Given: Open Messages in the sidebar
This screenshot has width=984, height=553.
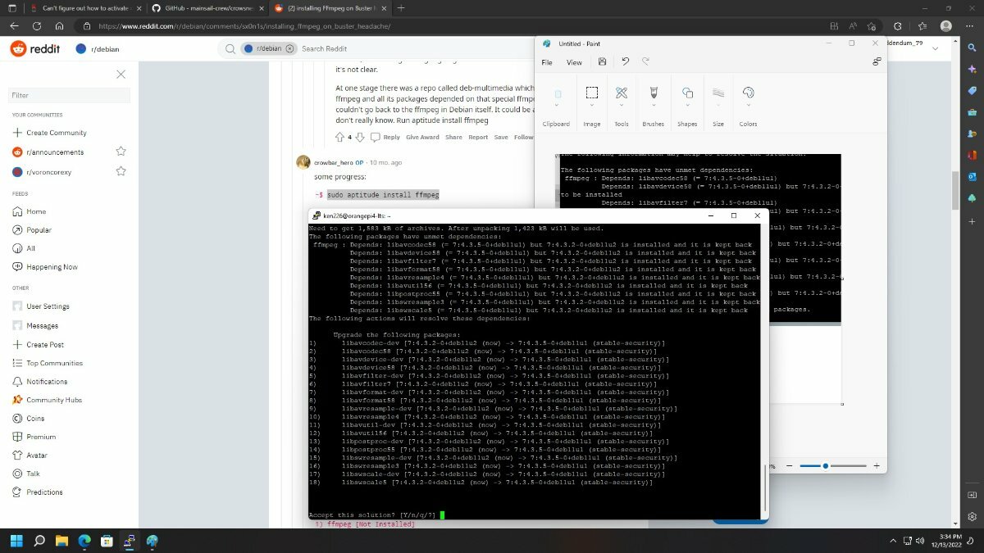Looking at the screenshot, I should coord(36,326).
